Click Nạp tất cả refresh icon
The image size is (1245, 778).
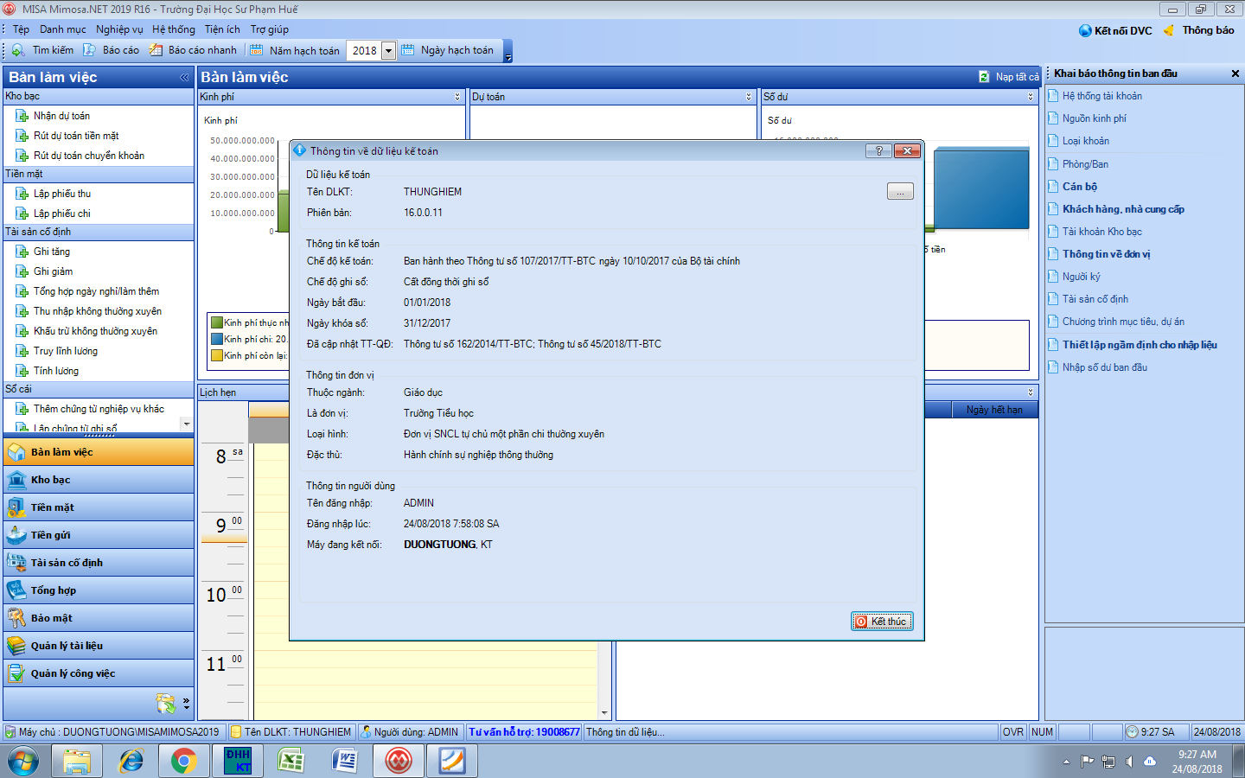point(984,77)
